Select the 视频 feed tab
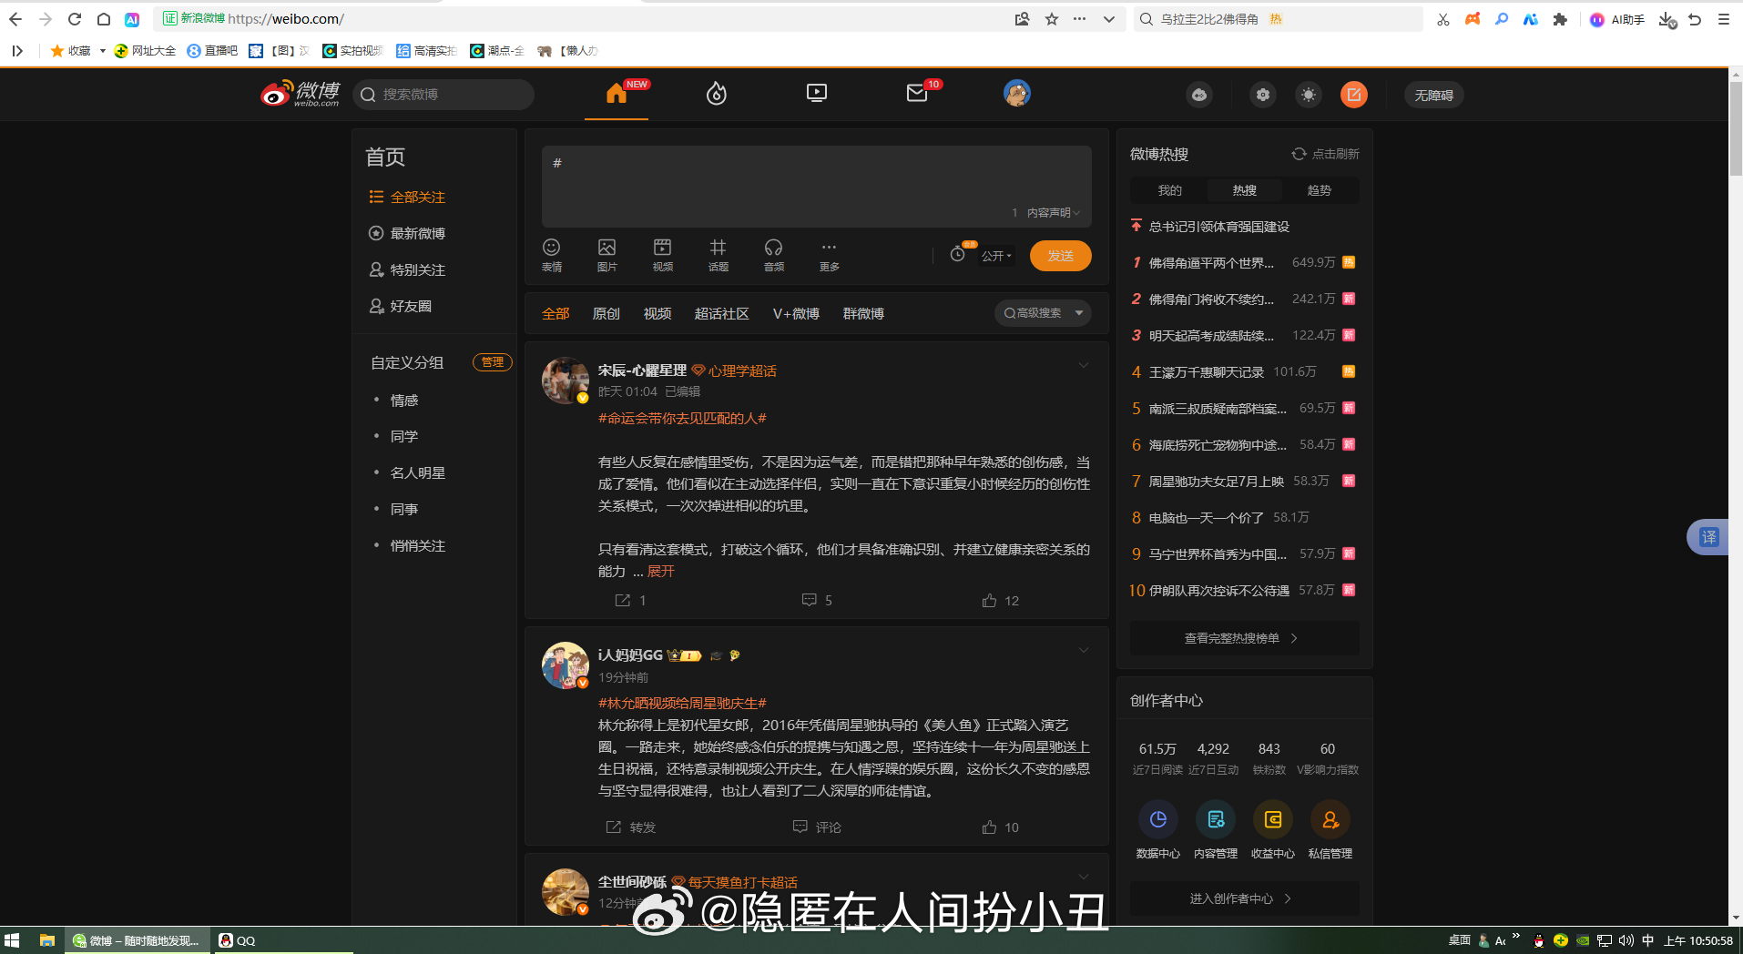Image resolution: width=1743 pixels, height=954 pixels. point(657,313)
